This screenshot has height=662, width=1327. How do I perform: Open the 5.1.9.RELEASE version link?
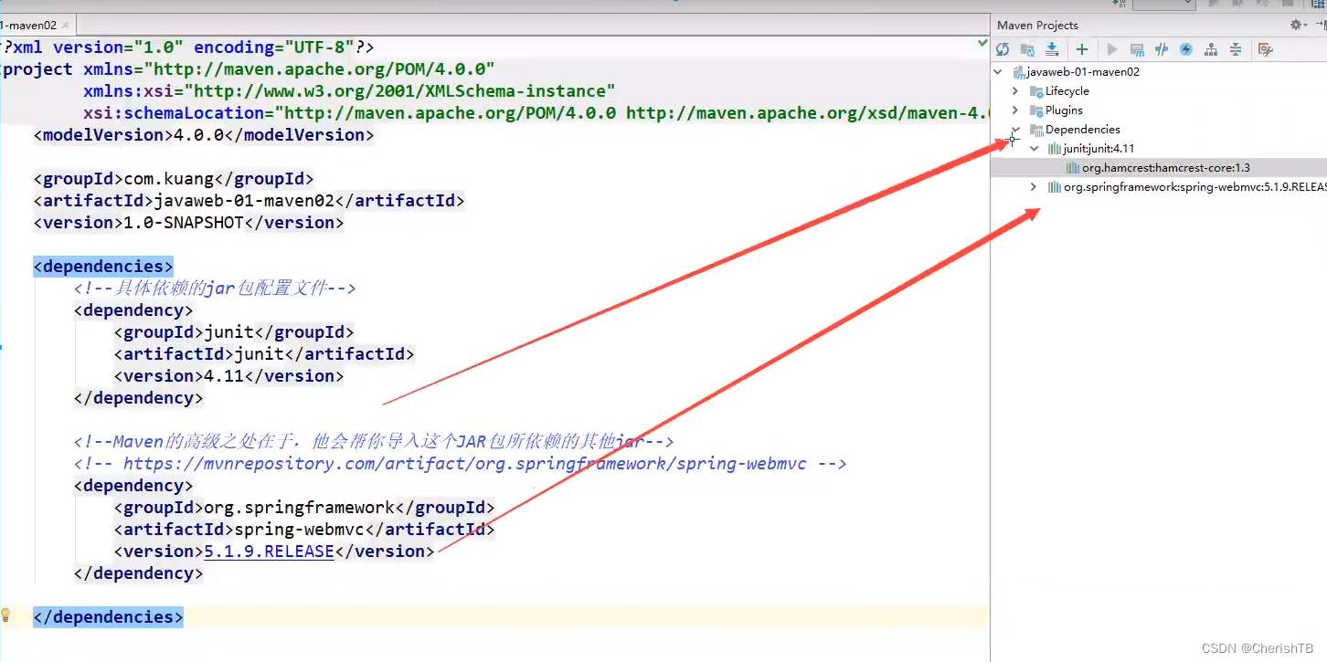(269, 551)
